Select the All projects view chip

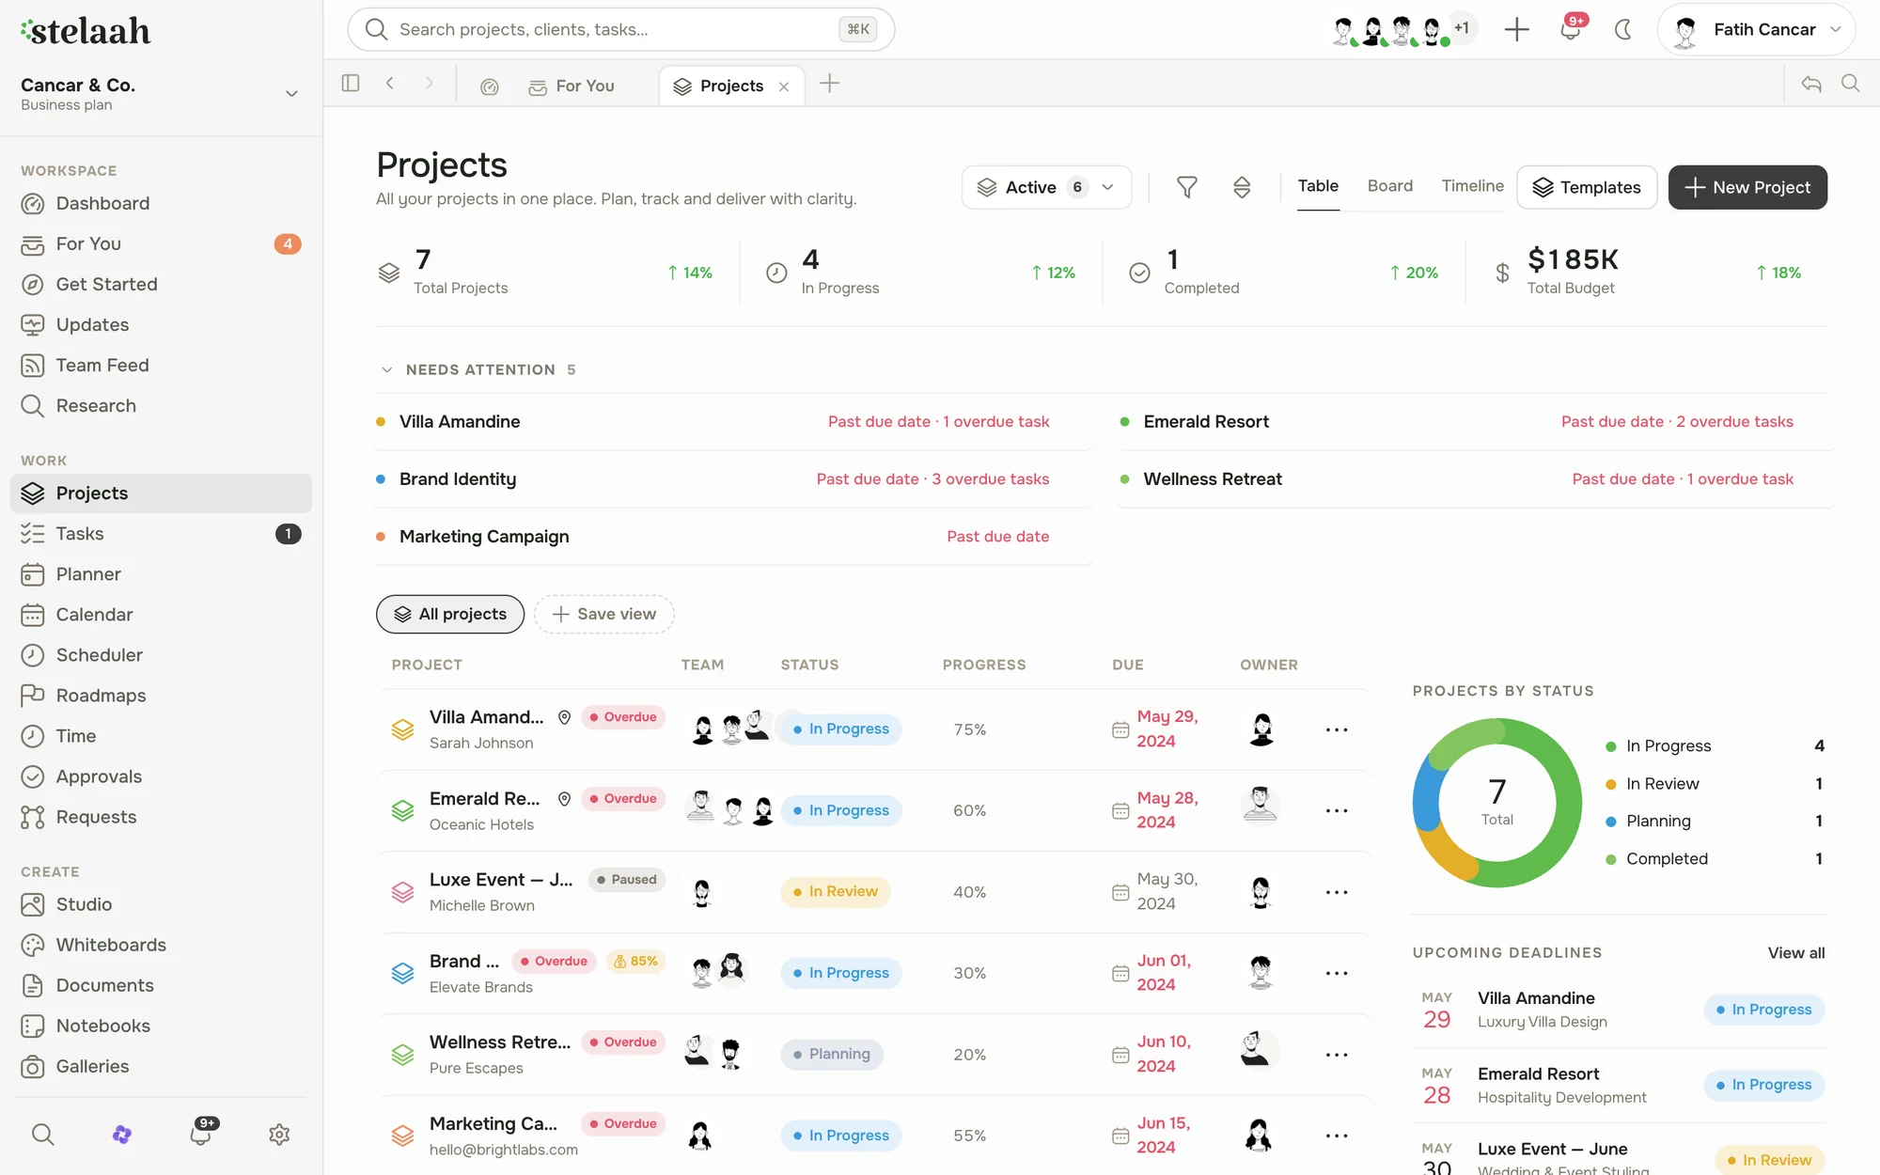tap(450, 614)
